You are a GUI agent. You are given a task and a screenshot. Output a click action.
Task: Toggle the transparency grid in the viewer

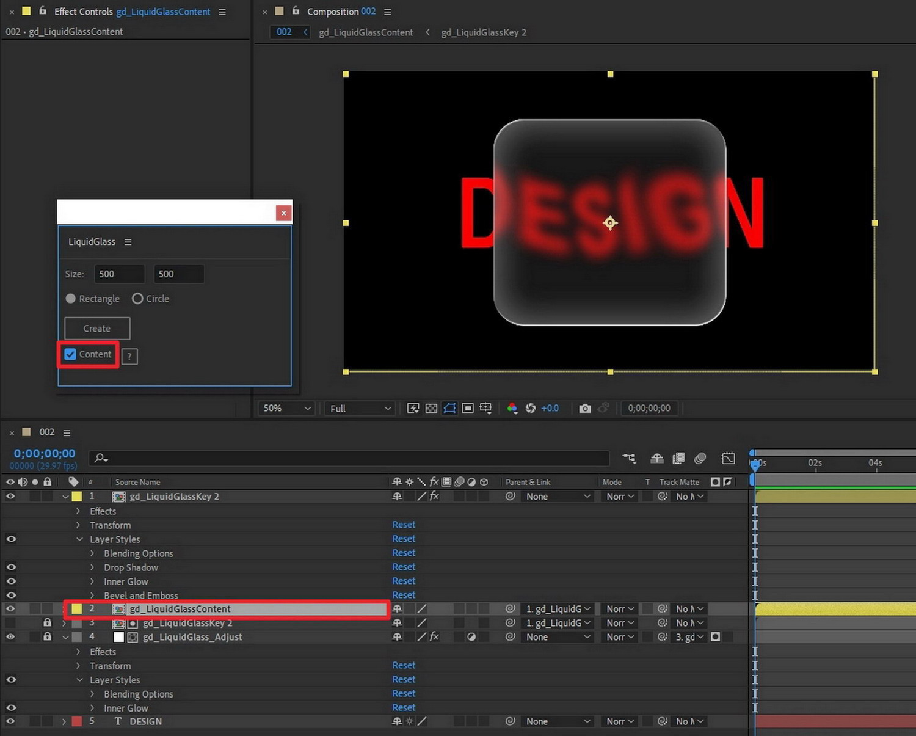(x=431, y=408)
